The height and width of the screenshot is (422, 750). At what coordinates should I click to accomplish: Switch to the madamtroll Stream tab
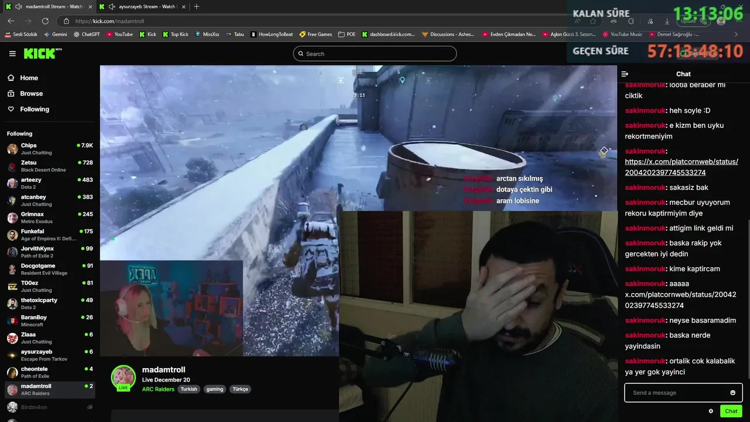[49, 6]
